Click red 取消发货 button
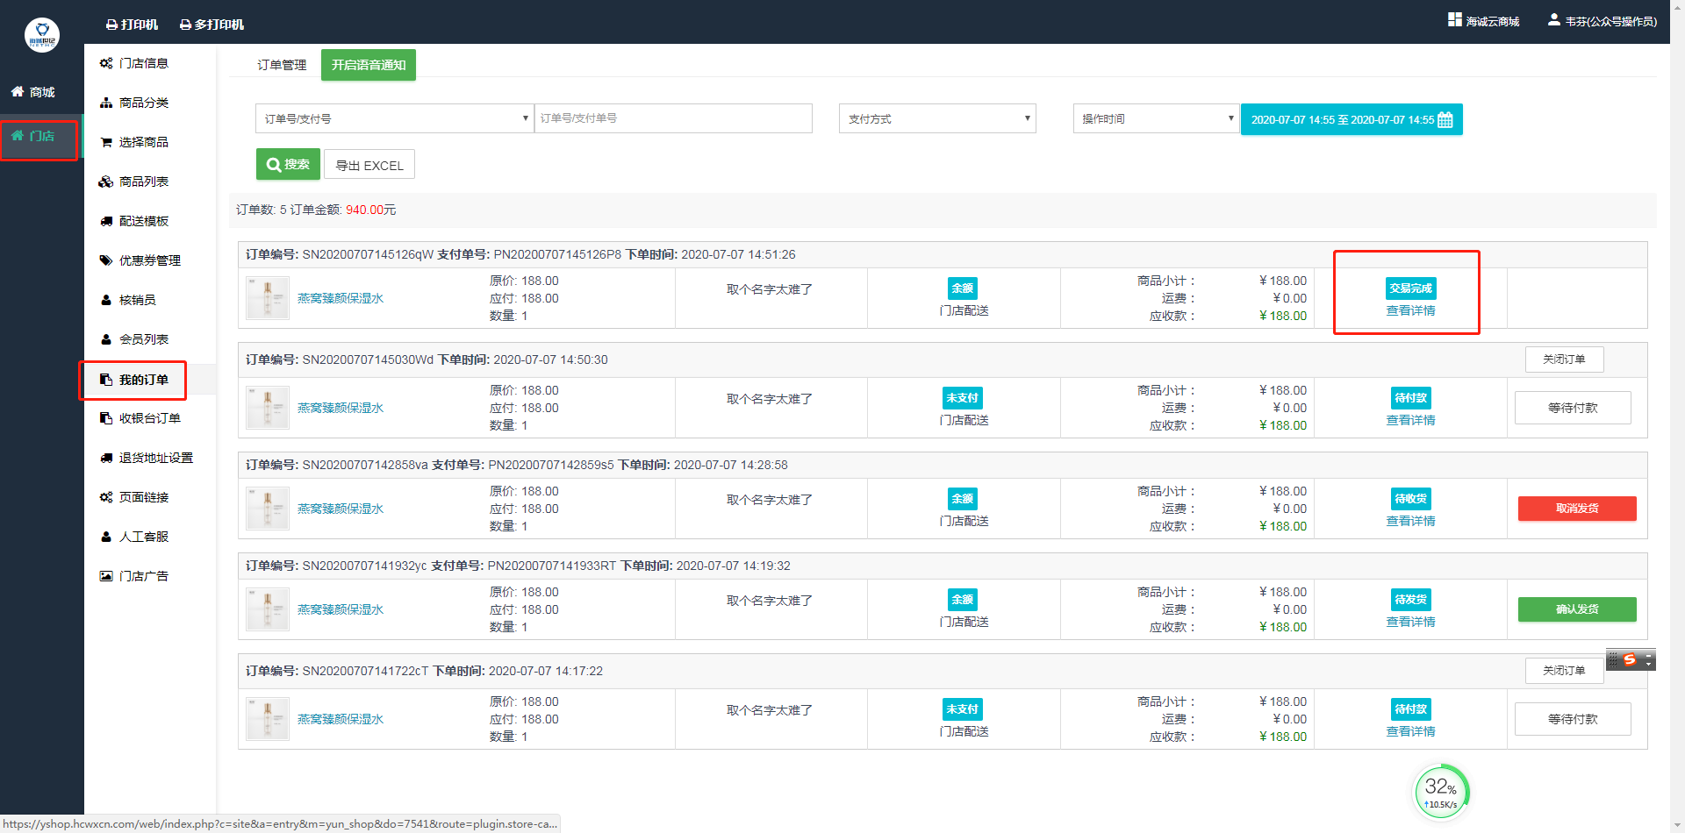The width and height of the screenshot is (1685, 833). 1577,509
